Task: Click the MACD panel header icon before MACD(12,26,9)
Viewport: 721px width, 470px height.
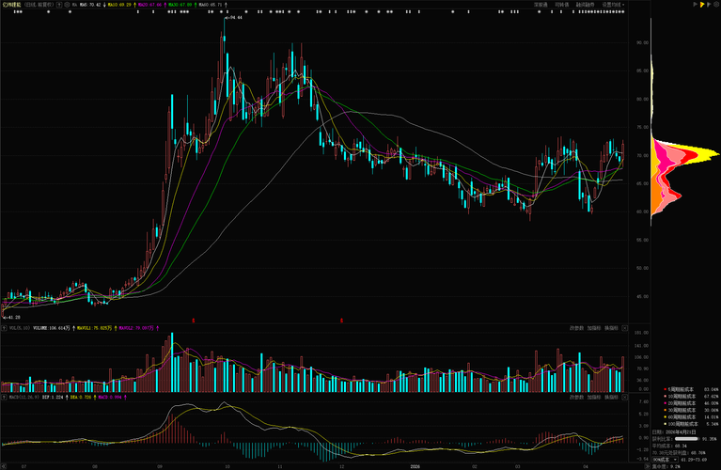Action: (x=4, y=397)
